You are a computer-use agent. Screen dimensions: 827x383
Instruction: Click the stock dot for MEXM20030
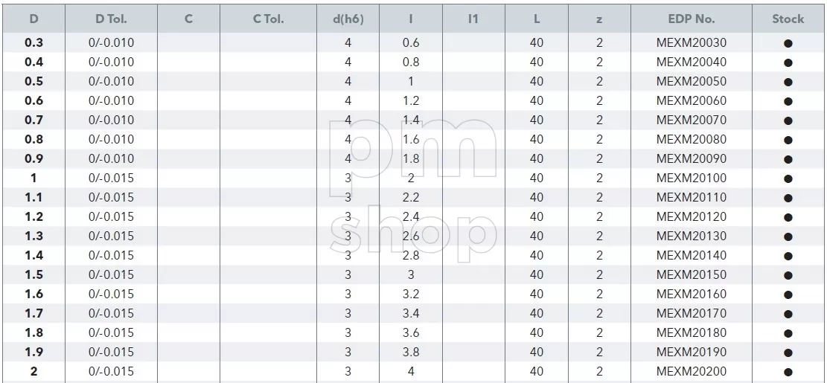pyautogui.click(x=788, y=44)
